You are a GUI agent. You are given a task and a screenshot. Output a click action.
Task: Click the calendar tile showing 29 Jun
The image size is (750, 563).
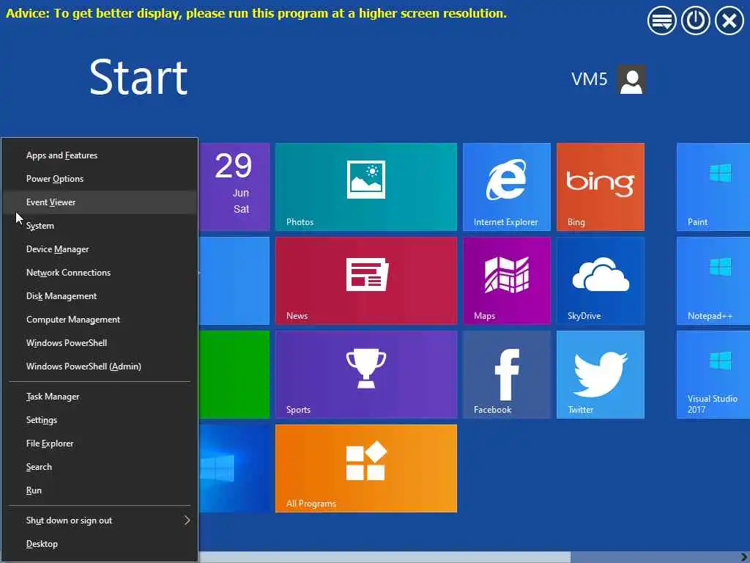(x=234, y=187)
